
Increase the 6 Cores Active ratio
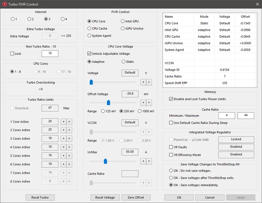point(70,164)
